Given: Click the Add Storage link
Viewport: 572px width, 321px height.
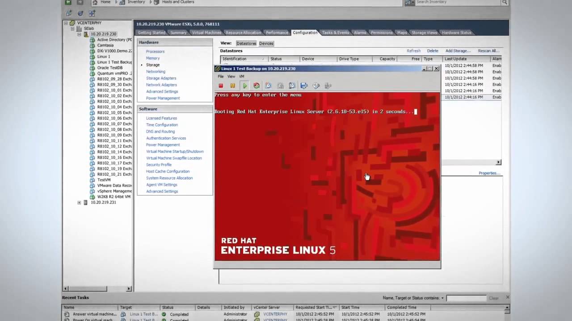Looking at the screenshot, I should (x=458, y=51).
